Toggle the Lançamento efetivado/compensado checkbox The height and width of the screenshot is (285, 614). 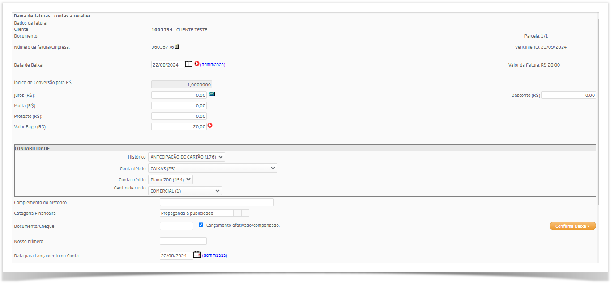pos(201,225)
